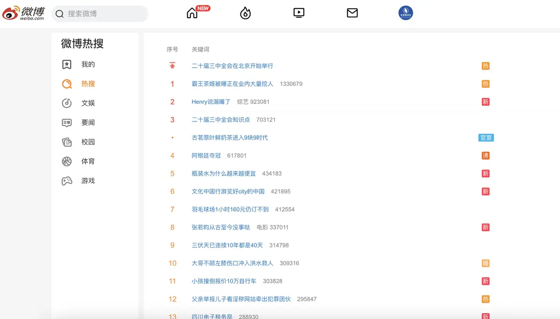Click the 微博热搜 sidebar heading

(83, 44)
